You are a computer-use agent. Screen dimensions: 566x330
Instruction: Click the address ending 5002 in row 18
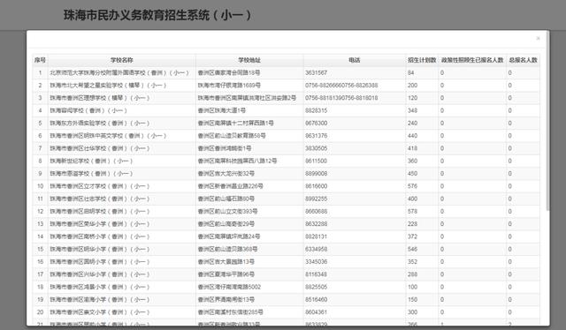click(229, 287)
